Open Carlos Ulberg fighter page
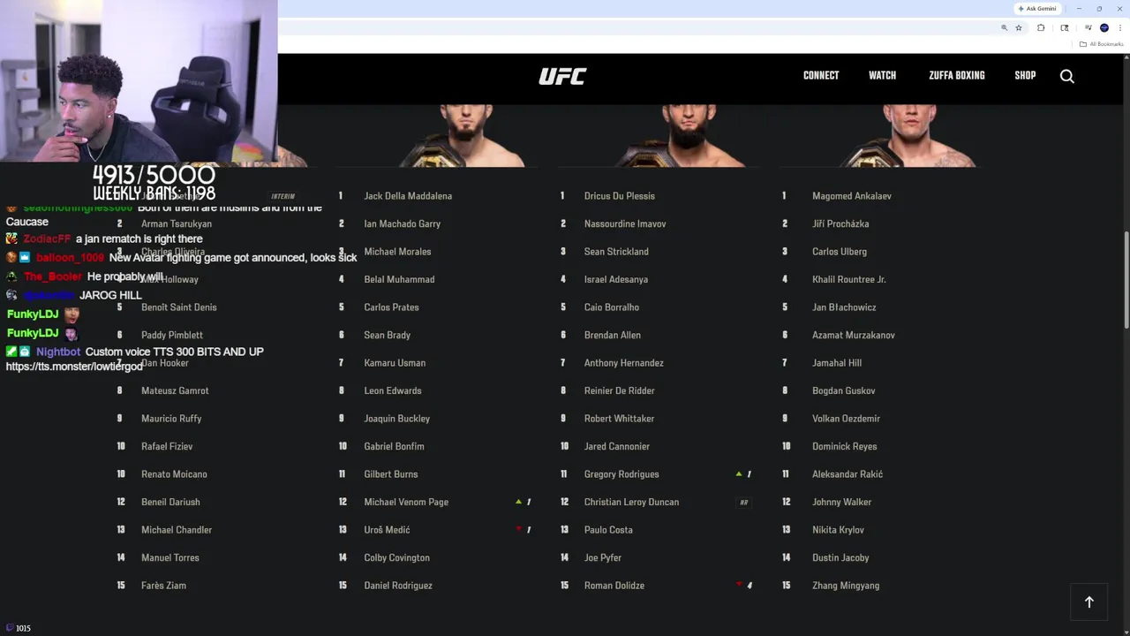The image size is (1130, 636). coord(839,252)
